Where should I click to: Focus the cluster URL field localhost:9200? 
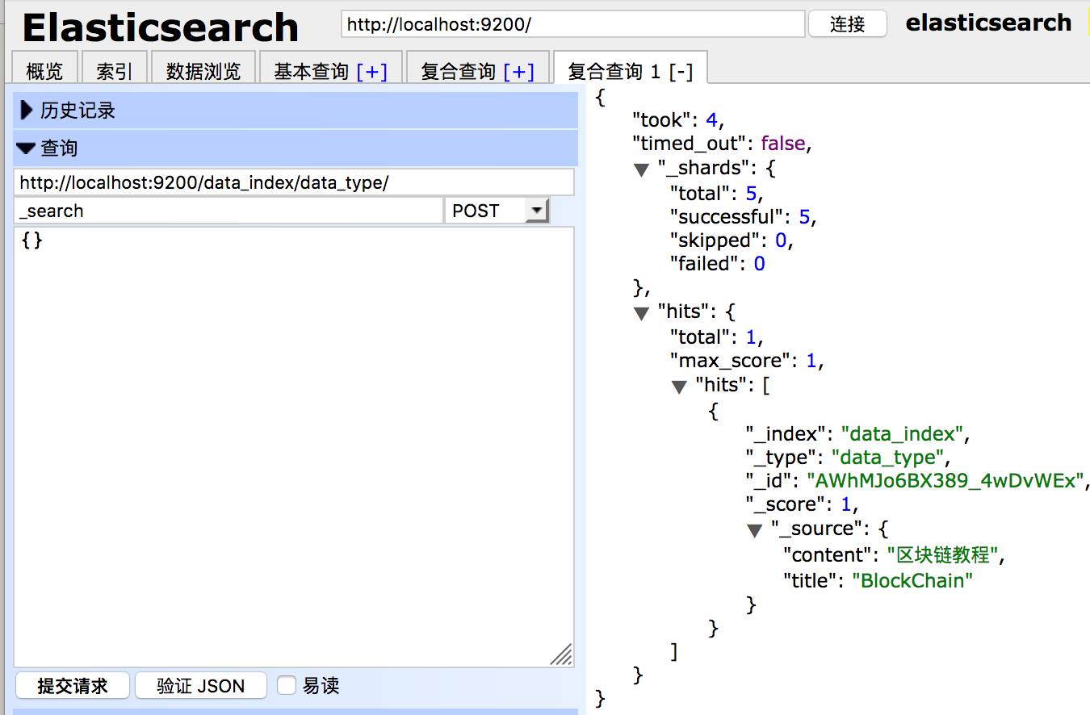[573, 23]
